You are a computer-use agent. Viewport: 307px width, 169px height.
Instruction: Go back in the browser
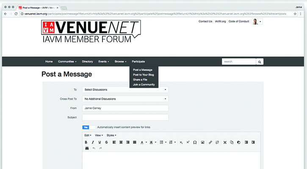click(x=6, y=14)
